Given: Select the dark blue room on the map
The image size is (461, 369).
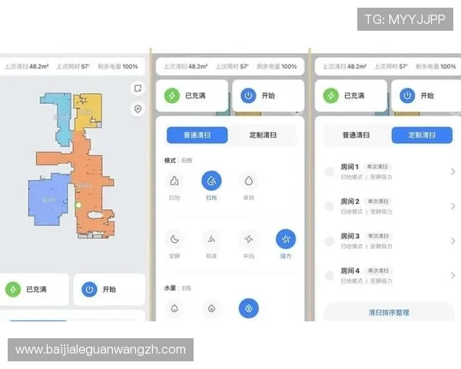Looking at the screenshot, I should coord(48,200).
